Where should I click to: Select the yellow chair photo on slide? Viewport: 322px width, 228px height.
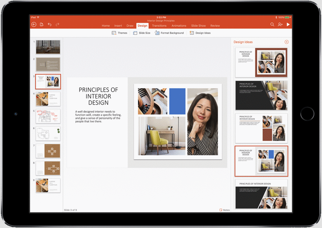pos(162,136)
